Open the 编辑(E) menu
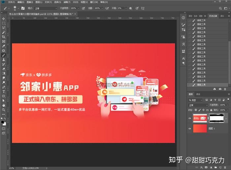 [20, 2]
